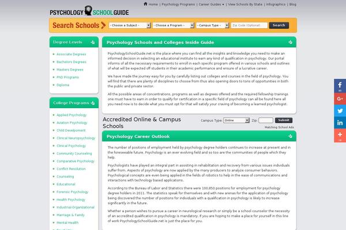Open Blog menu item
Viewport: 346px width, 230px height.
point(292,5)
